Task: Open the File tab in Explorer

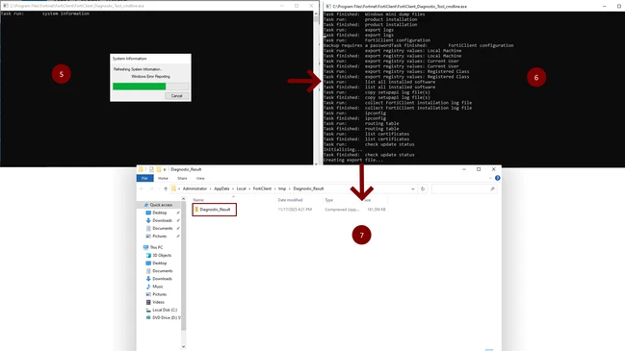Action: pos(144,178)
